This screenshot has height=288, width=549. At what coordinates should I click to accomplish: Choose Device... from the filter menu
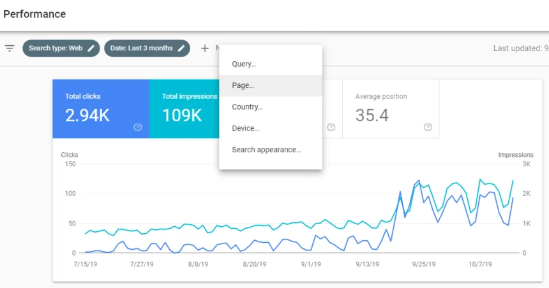[271, 128]
